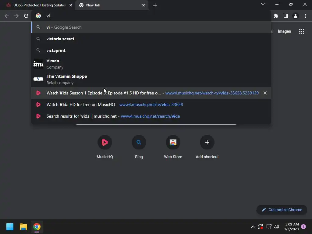Open the volume speaker icon

point(276,227)
